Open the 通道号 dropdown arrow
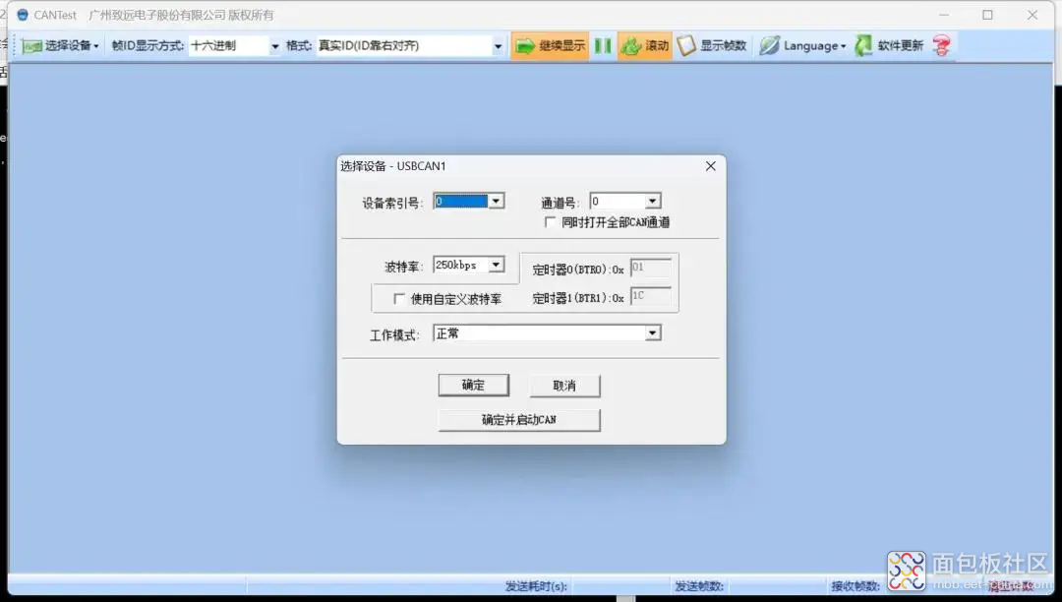The image size is (1062, 602). (652, 201)
